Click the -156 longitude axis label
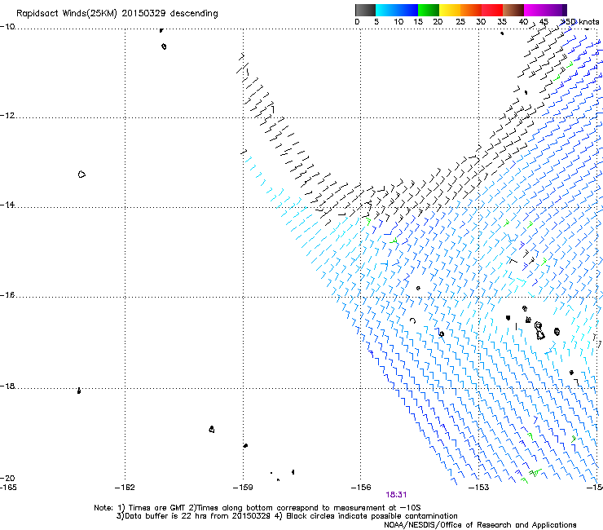603x530 pixels. click(361, 488)
